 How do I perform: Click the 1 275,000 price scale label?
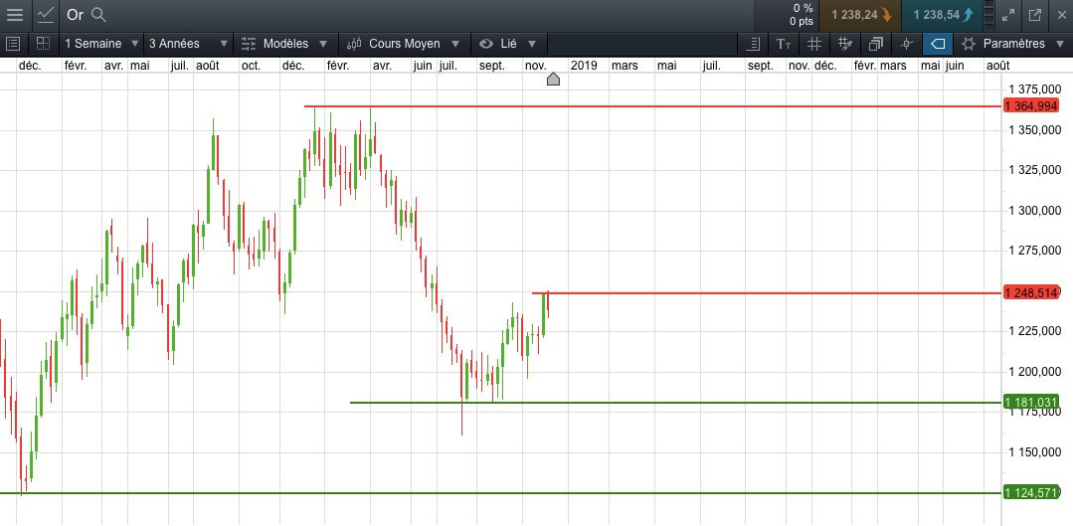[1035, 251]
